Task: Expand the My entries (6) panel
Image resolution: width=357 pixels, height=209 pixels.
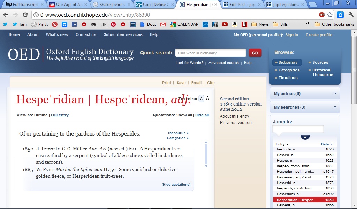Action: [305, 93]
